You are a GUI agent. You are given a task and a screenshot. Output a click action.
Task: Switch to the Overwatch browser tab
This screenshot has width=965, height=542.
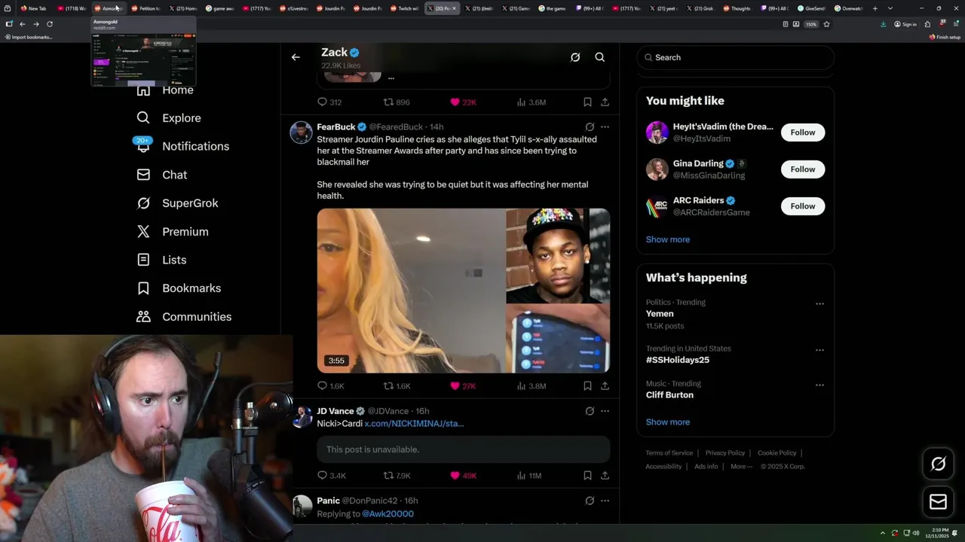[847, 8]
